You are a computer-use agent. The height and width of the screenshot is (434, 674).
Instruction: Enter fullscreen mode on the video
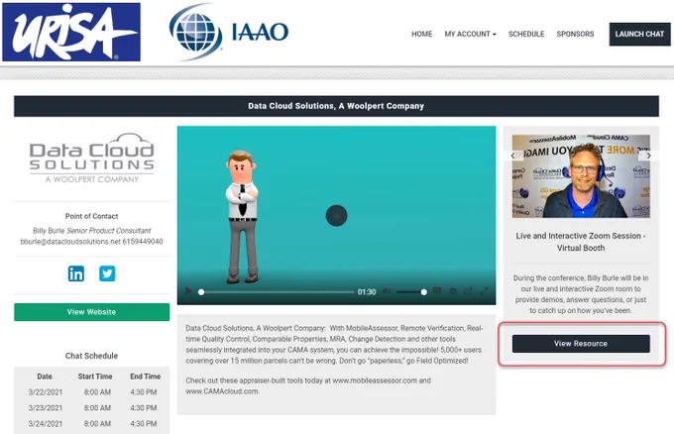coord(484,291)
